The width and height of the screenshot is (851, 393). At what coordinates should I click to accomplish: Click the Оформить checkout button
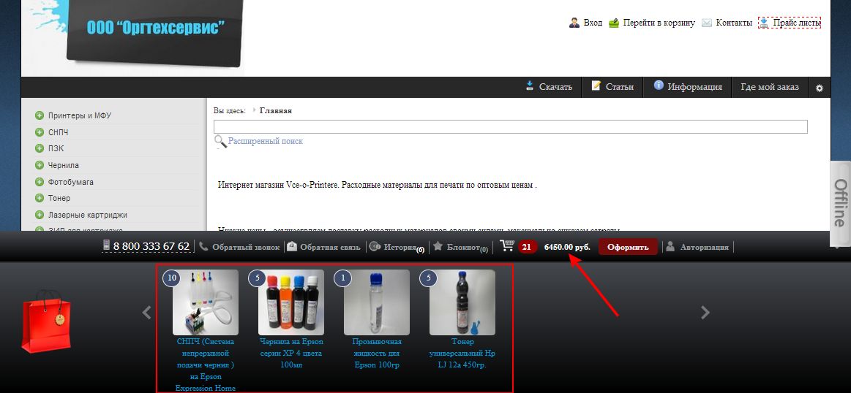pyautogui.click(x=628, y=247)
